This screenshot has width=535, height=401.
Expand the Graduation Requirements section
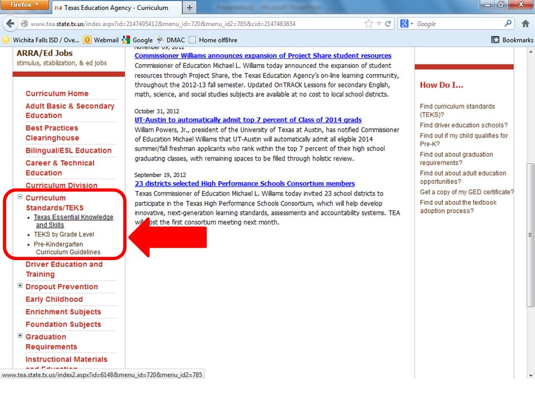tap(20, 335)
